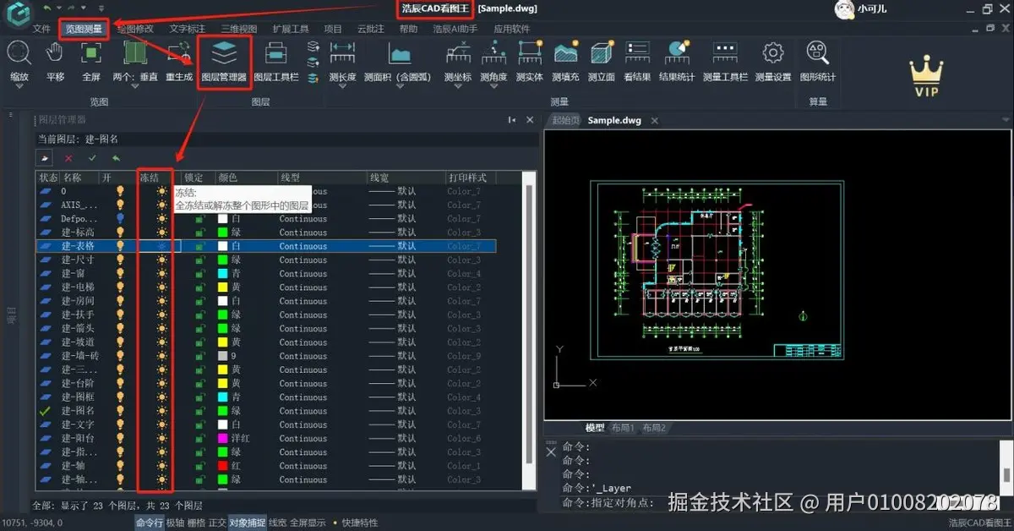The image size is (1014, 531).
Task: Click the green checkmark set-current icon
Action: click(92, 158)
